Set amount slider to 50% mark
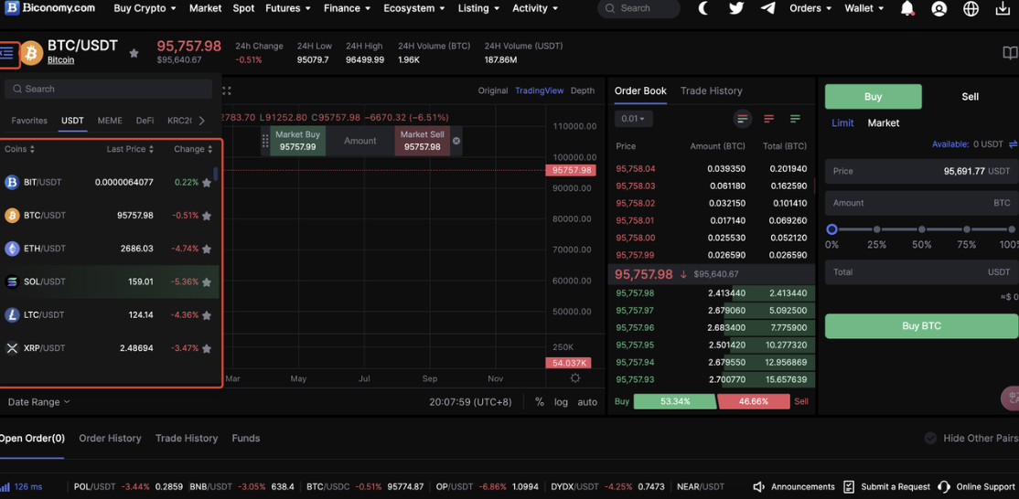1019x499 pixels. point(921,229)
